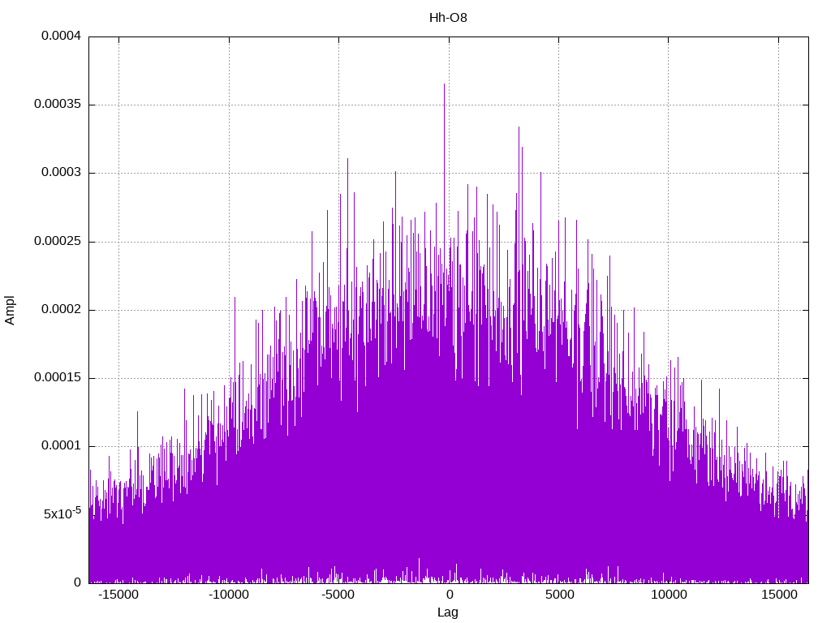Select y-axis tick value 0.0004

click(x=62, y=36)
